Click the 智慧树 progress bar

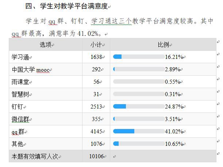pos(138,94)
